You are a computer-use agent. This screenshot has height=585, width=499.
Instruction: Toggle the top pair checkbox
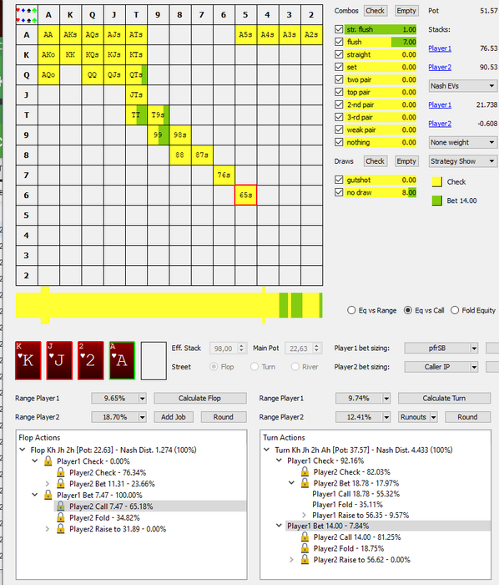tap(339, 92)
